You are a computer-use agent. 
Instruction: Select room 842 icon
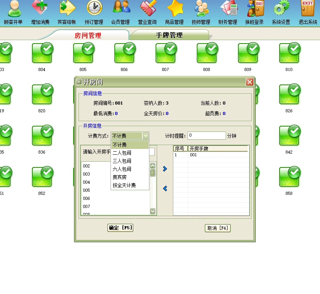click(290, 135)
